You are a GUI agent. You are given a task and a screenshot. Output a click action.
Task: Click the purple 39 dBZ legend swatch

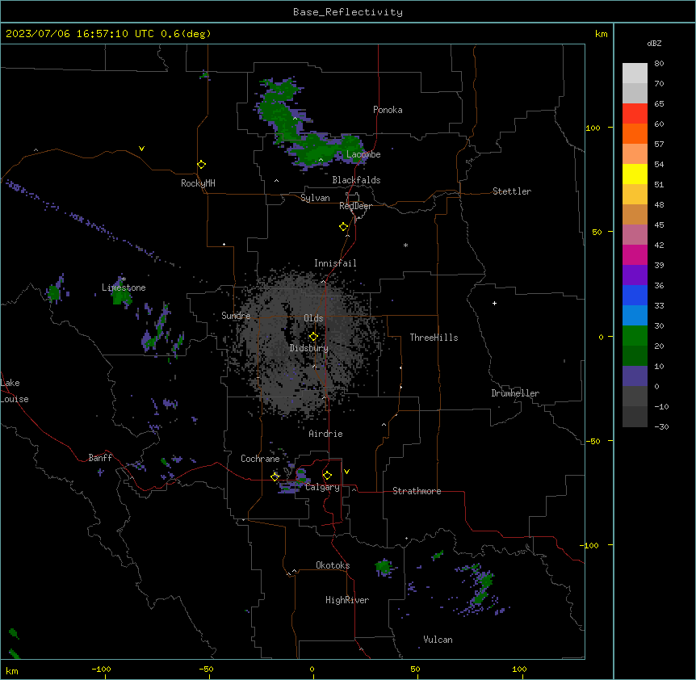(x=635, y=275)
